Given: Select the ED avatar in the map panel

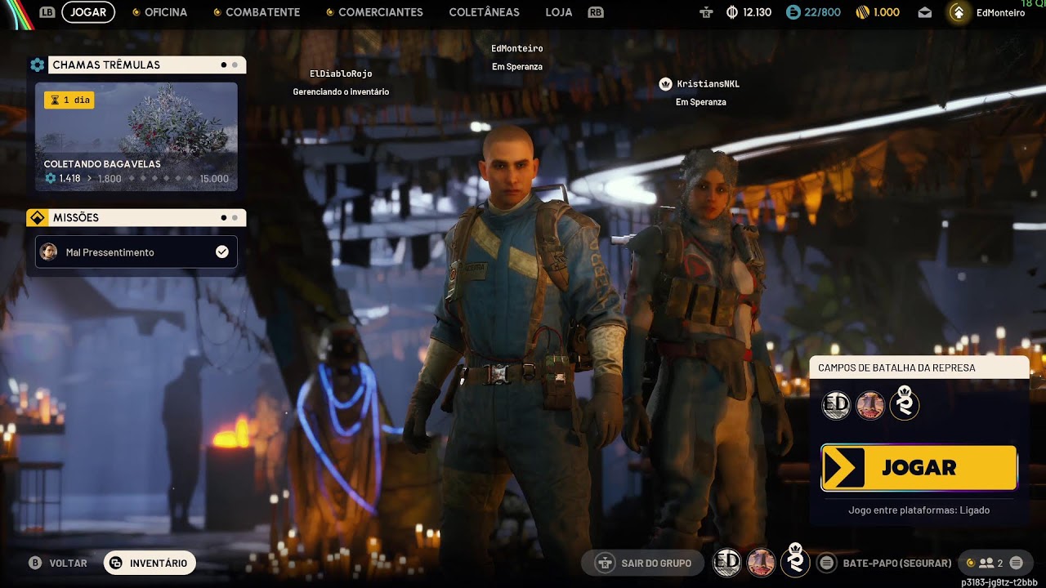Looking at the screenshot, I should [x=836, y=405].
